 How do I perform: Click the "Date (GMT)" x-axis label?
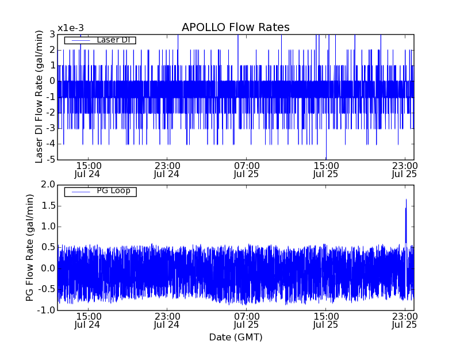235,337
